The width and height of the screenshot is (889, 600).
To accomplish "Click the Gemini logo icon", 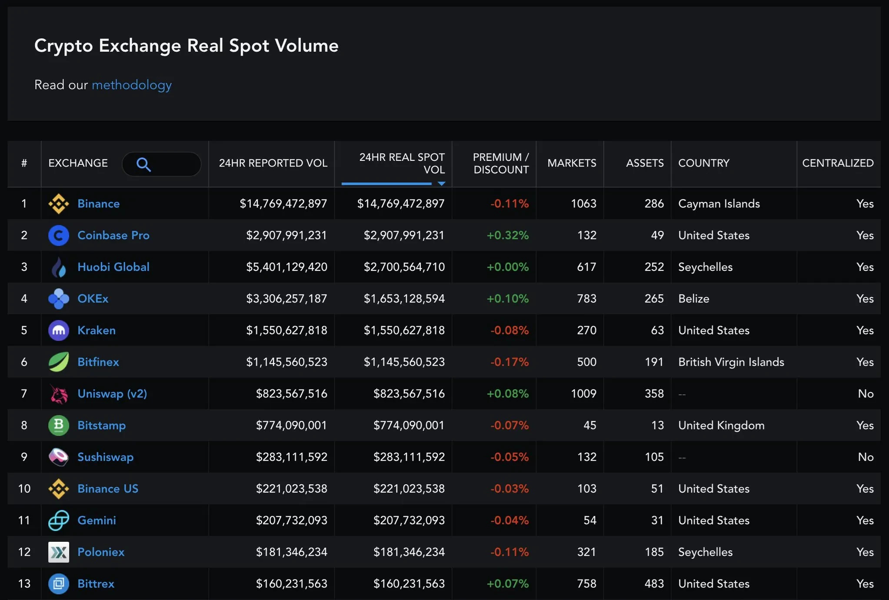I will click(59, 520).
